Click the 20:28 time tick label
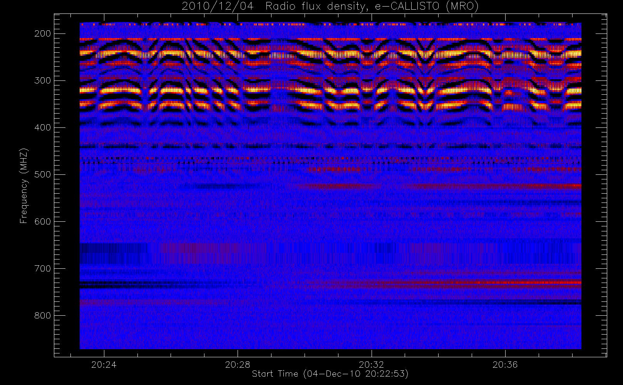 coord(238,365)
